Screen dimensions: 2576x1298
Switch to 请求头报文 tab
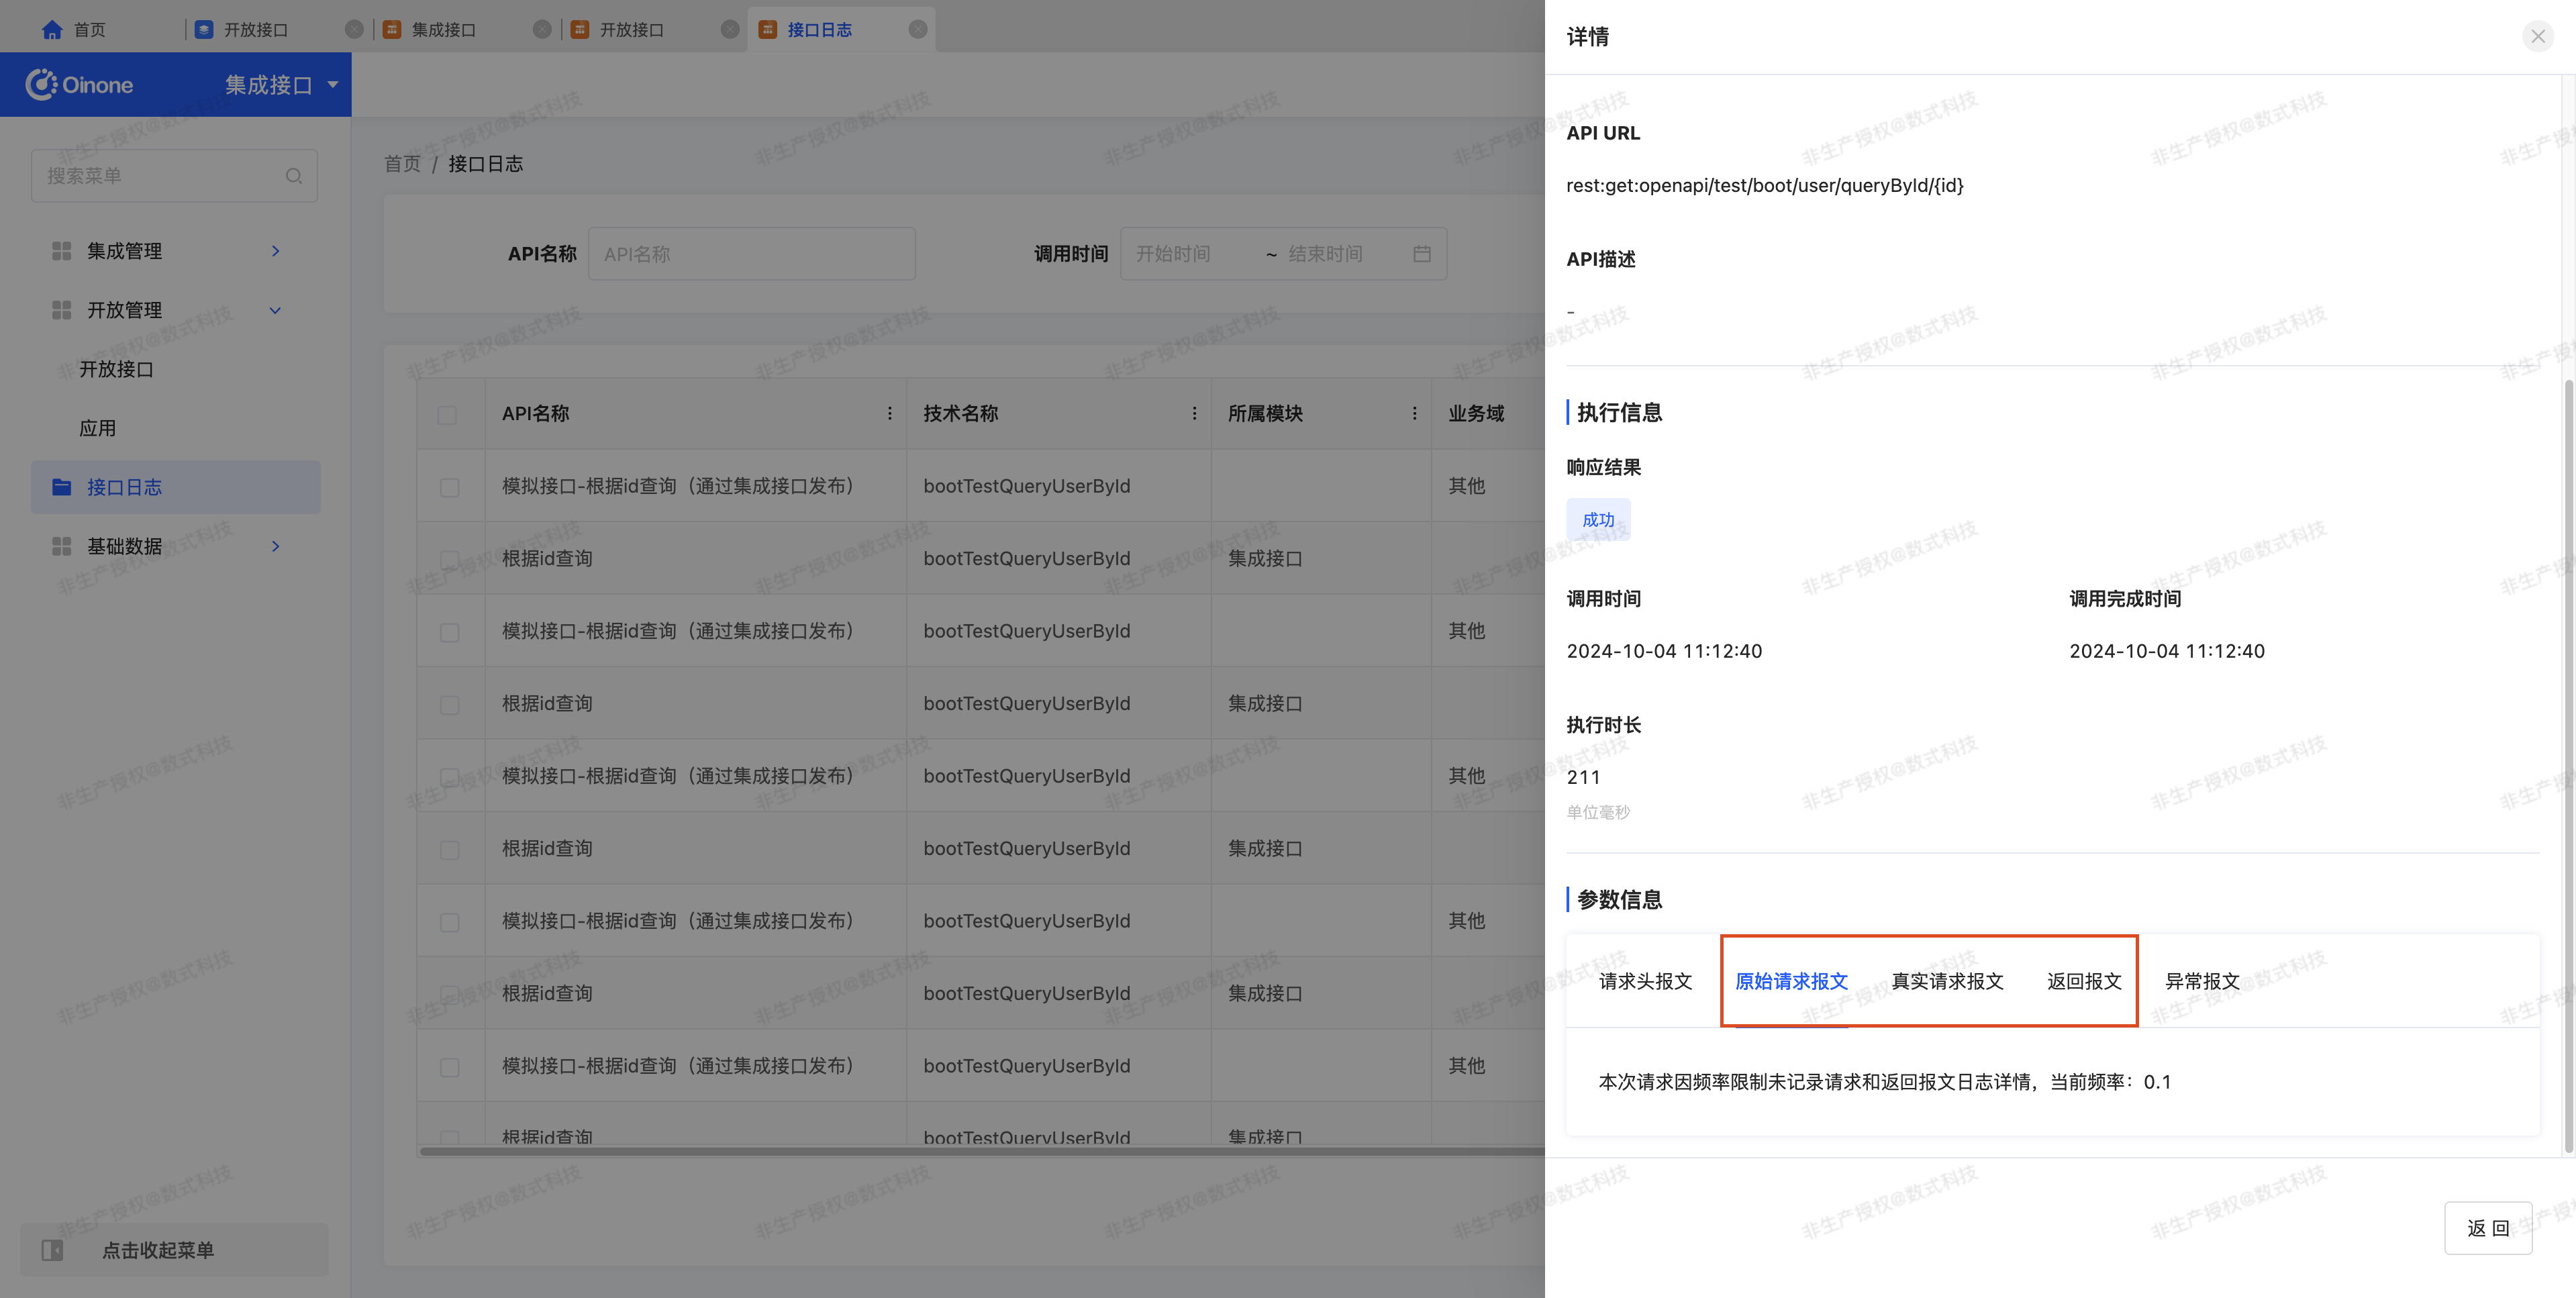1645,981
